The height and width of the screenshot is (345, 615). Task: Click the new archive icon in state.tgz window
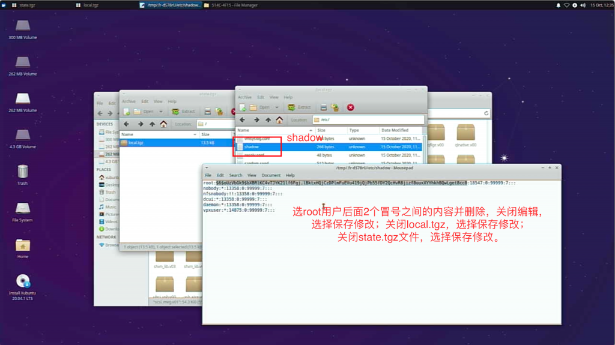click(x=126, y=112)
